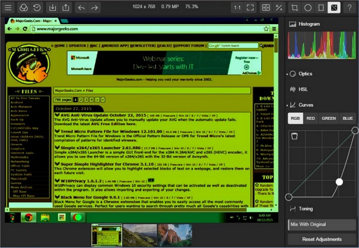Image resolution: width=359 pixels, height=248 pixels.
Task: Select the crop tool
Action: pyautogui.click(x=295, y=8)
